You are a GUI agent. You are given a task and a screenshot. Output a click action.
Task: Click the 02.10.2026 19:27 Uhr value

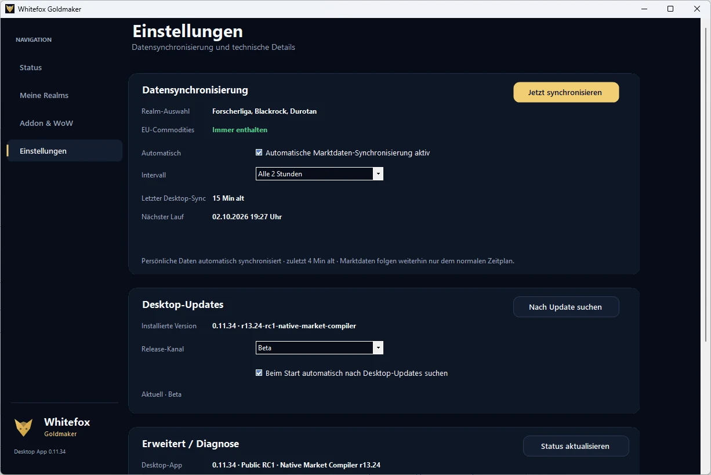coord(247,217)
